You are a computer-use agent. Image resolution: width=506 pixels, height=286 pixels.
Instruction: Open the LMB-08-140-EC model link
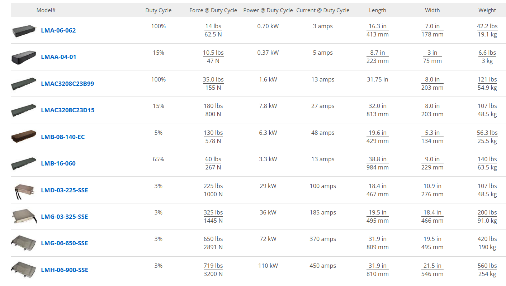point(63,137)
